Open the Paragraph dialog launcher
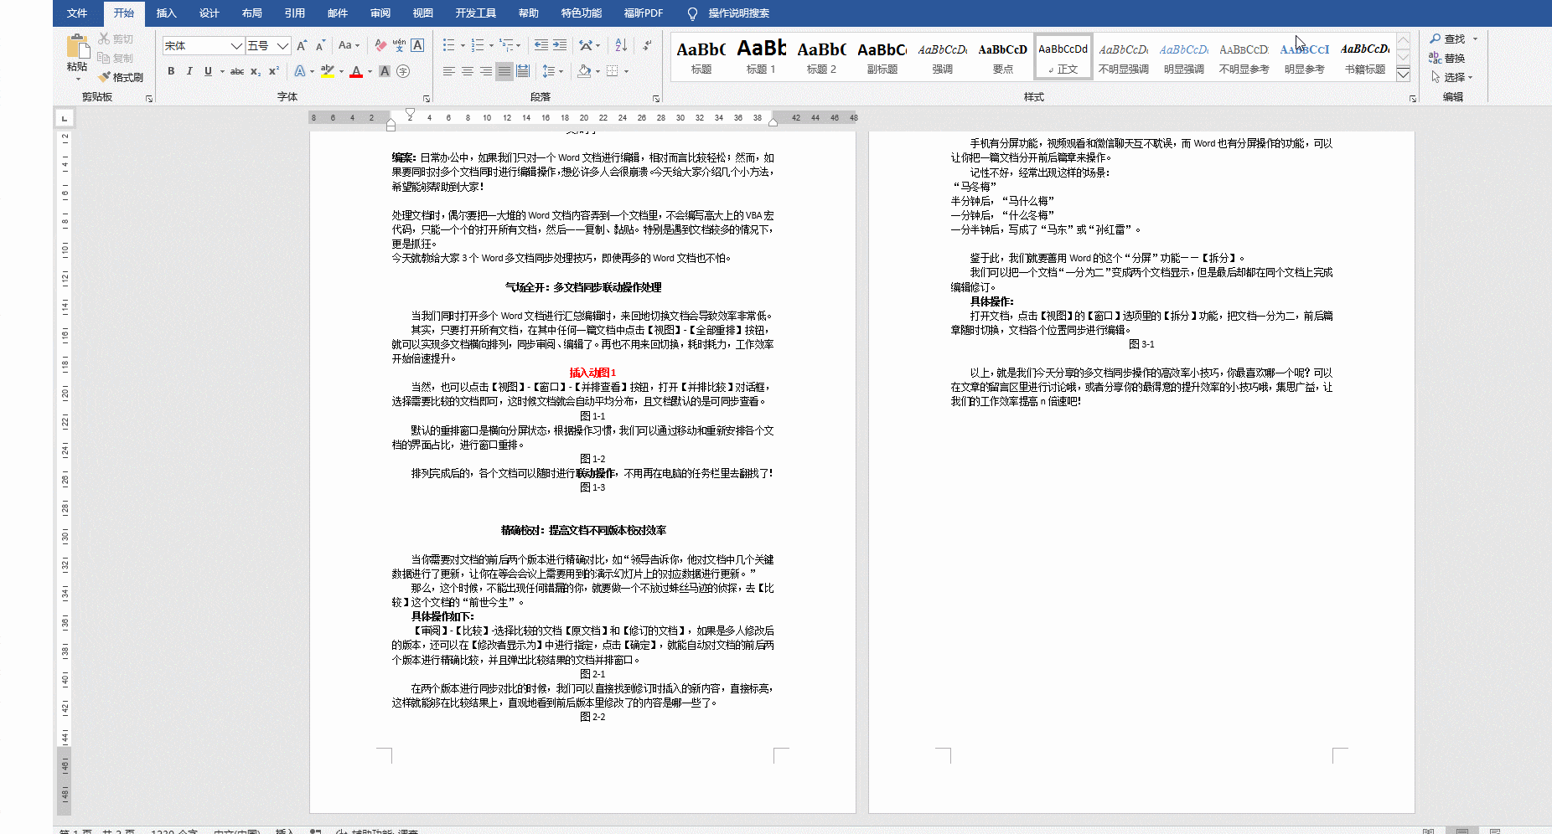 pyautogui.click(x=656, y=98)
